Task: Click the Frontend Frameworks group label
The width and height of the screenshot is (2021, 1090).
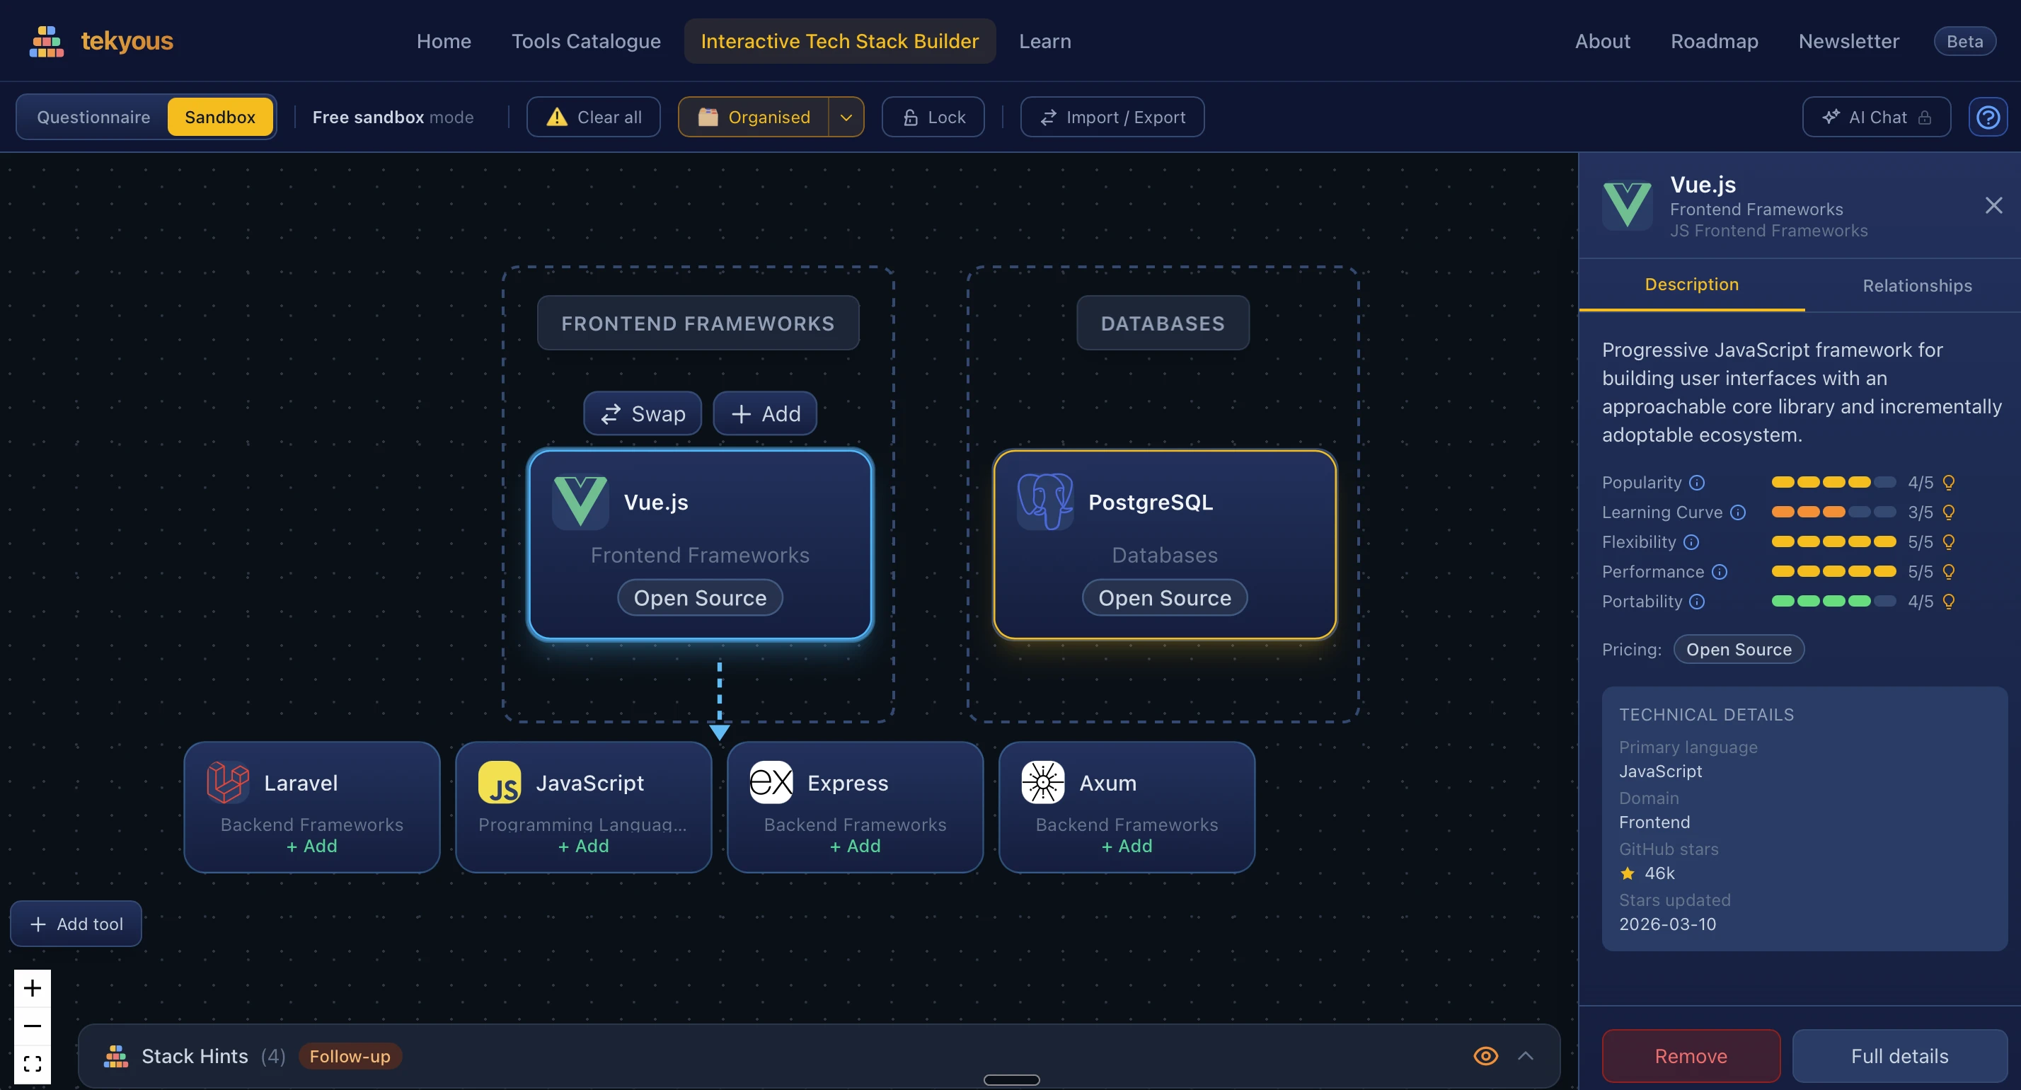Action: point(698,323)
